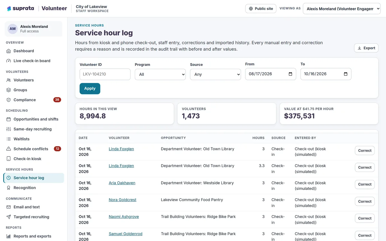The height and width of the screenshot is (241, 386).
Task: Click the Opportunity column header
Action: point(173,138)
